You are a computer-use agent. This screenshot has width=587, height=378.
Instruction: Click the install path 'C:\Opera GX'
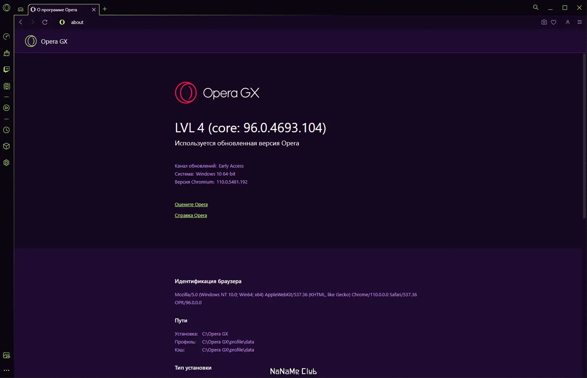point(215,334)
